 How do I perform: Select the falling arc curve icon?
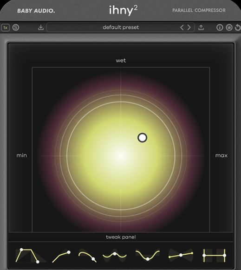pyautogui.click(x=87, y=256)
